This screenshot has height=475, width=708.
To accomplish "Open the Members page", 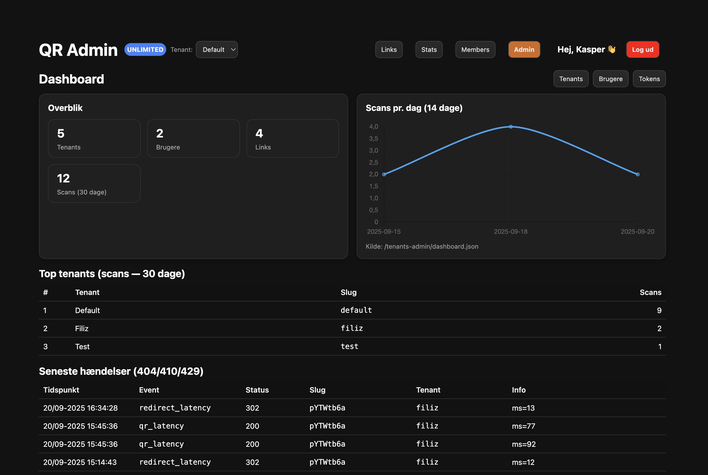I will point(475,49).
